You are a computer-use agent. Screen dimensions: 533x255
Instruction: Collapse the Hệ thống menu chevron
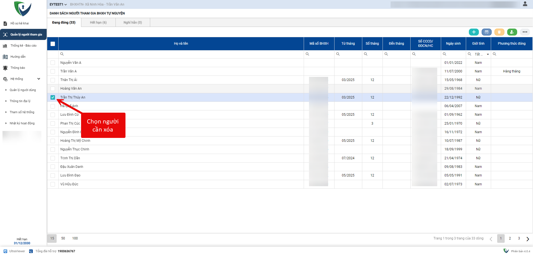tap(39, 79)
